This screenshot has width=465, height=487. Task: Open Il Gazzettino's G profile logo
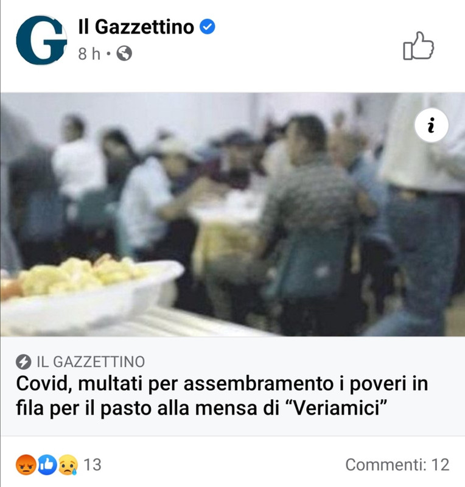point(41,40)
